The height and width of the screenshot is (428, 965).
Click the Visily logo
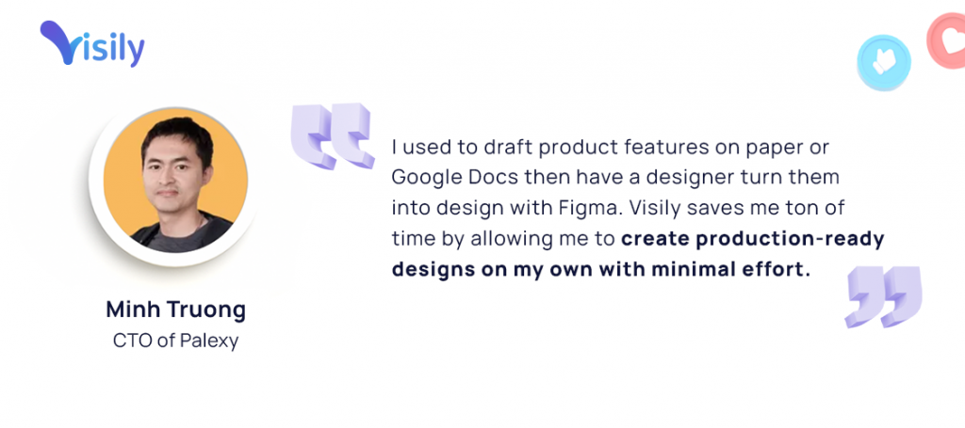click(92, 43)
